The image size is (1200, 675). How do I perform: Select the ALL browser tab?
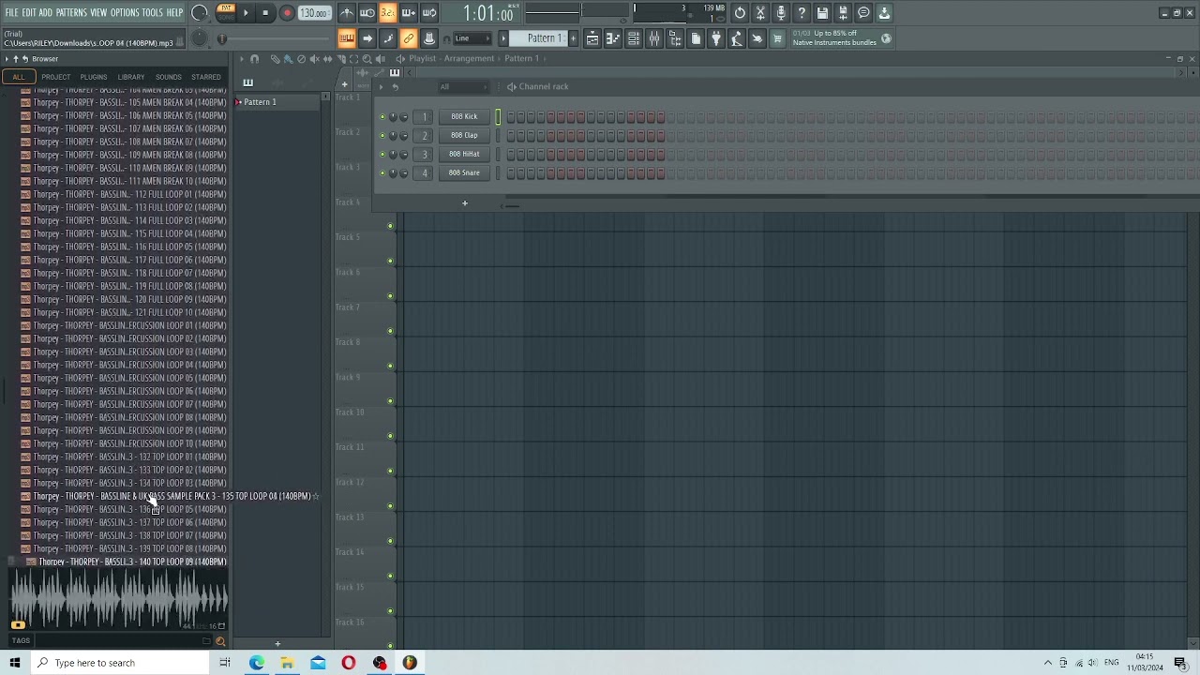(x=18, y=77)
